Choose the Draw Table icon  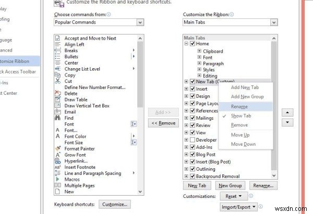(58, 99)
